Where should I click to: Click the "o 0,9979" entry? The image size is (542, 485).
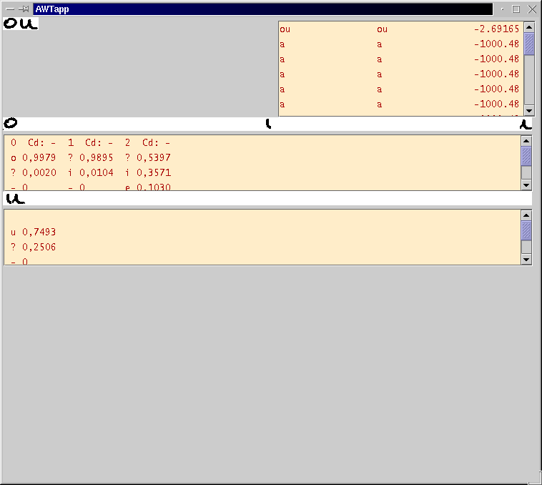coord(33,157)
